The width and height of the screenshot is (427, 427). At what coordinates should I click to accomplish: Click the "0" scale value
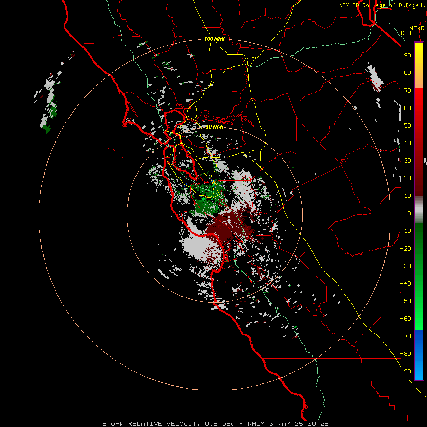point(409,213)
